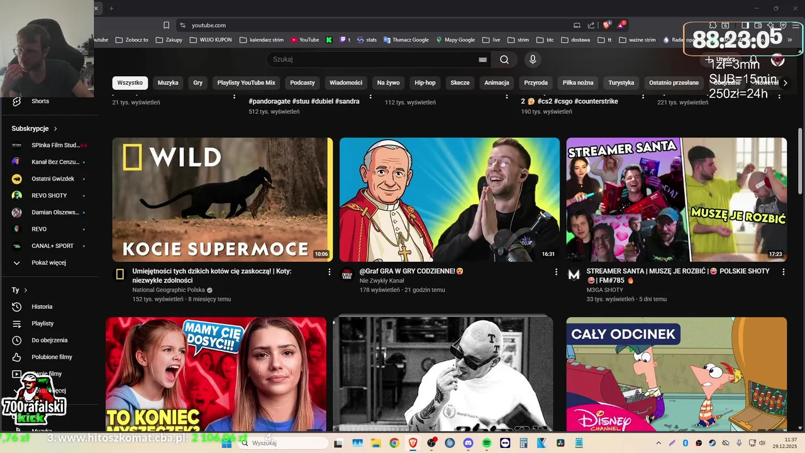Select the Podcasty filter chip

[303, 82]
